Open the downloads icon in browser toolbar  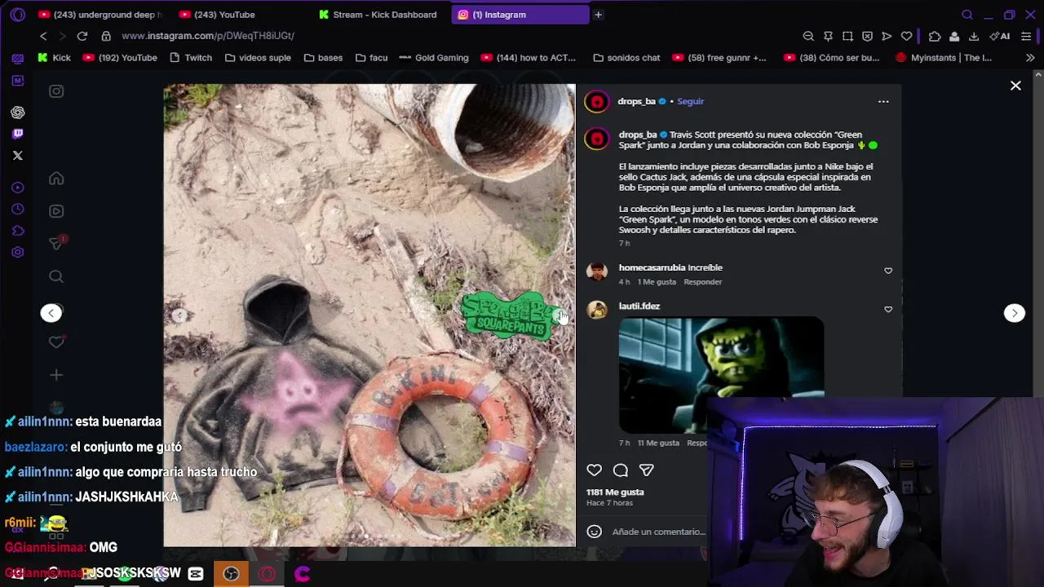pos(974,36)
